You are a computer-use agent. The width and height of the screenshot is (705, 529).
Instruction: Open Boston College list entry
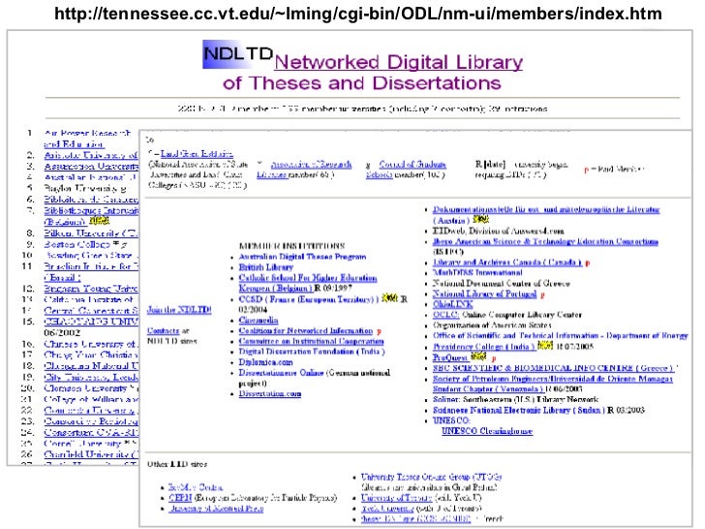[77, 244]
